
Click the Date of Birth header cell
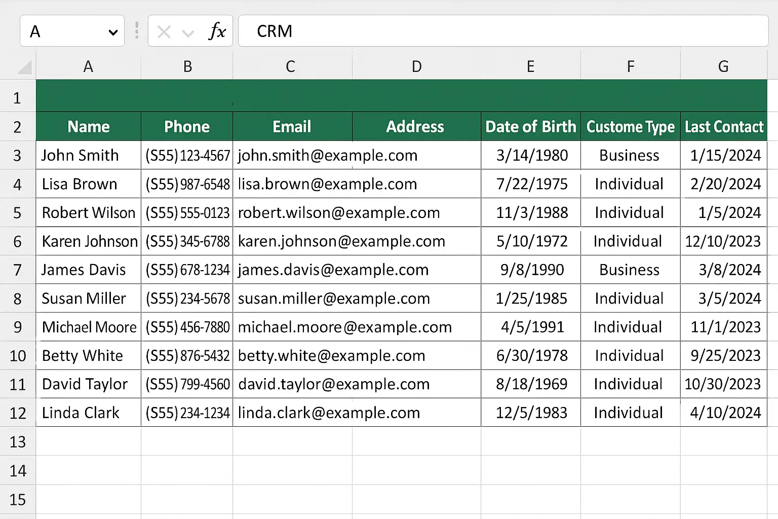530,127
